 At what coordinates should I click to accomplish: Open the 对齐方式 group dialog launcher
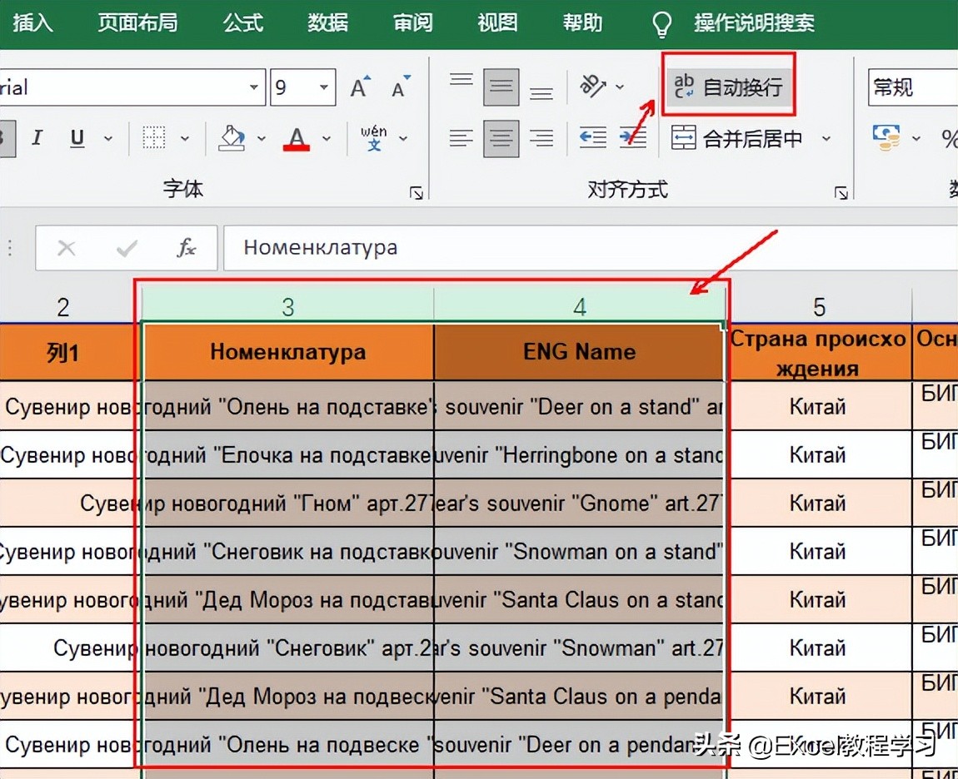pos(841,194)
